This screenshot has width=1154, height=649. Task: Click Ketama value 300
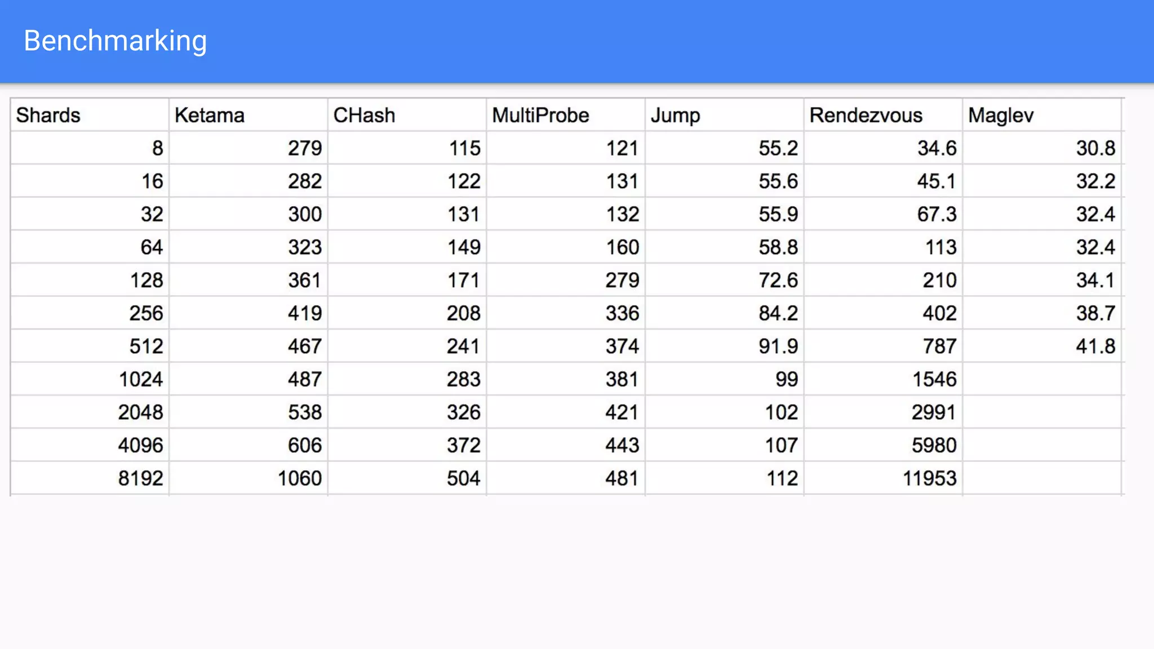coord(248,214)
